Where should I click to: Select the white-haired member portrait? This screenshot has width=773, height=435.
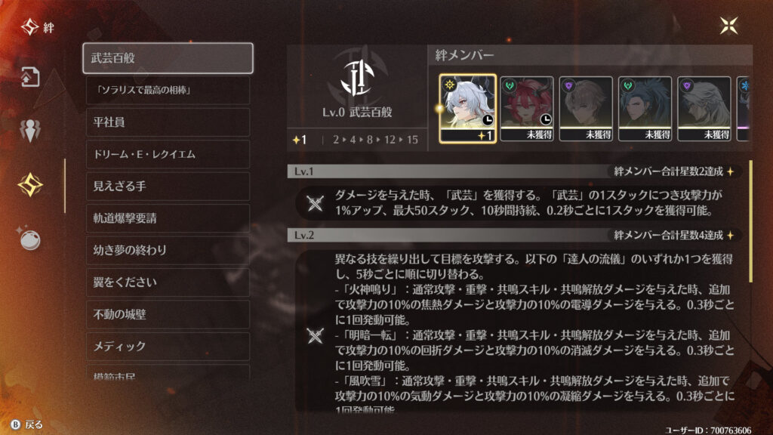coord(467,109)
